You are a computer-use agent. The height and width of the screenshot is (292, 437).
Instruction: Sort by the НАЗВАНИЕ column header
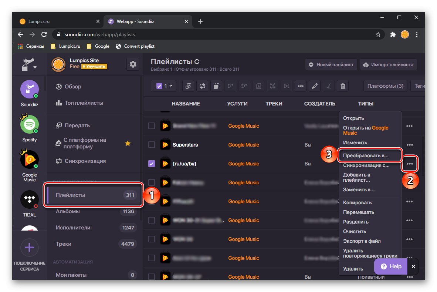point(186,104)
